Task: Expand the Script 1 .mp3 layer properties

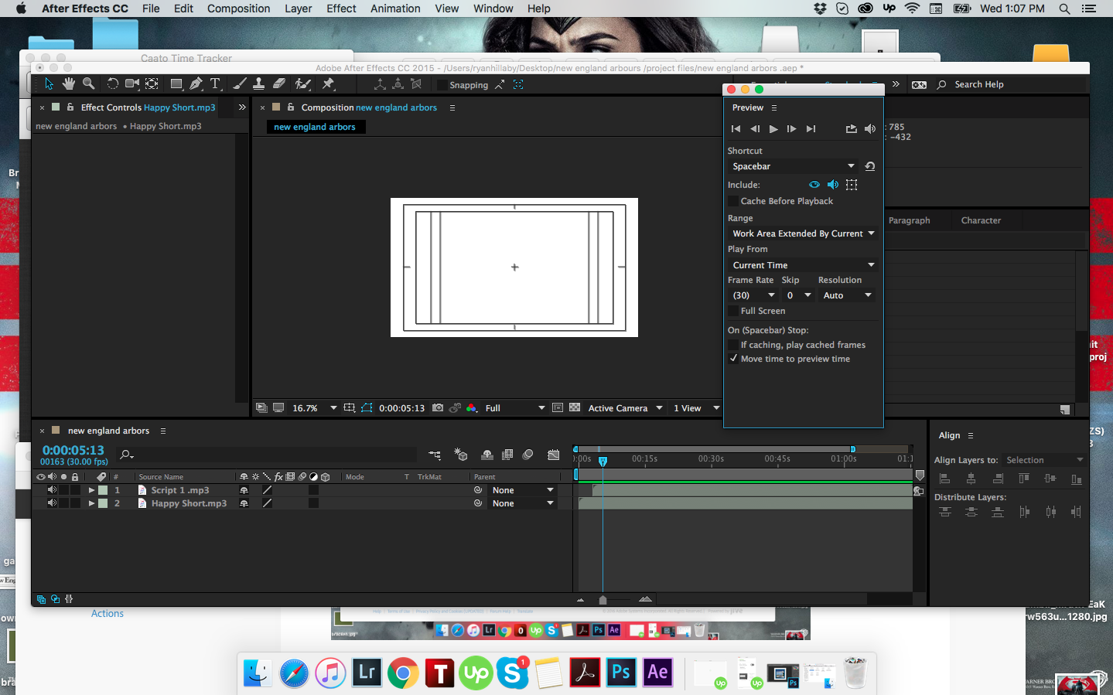Action: [x=91, y=490]
